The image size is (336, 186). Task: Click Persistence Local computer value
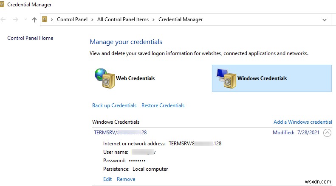[x=150, y=169]
